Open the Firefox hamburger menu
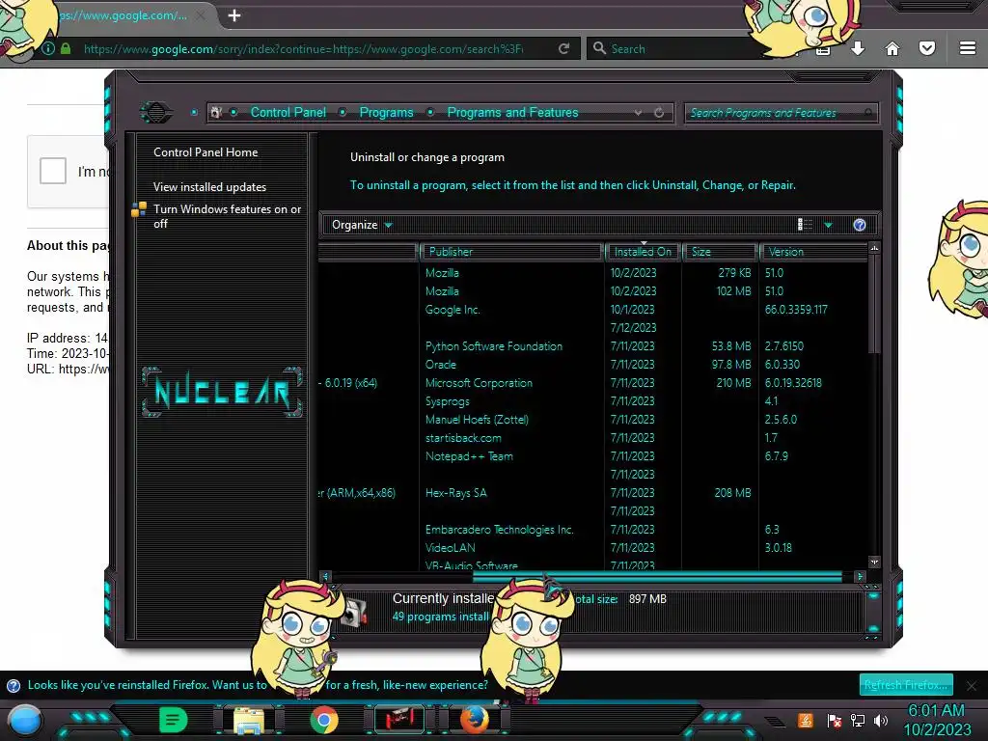The width and height of the screenshot is (988, 741). pyautogui.click(x=968, y=48)
